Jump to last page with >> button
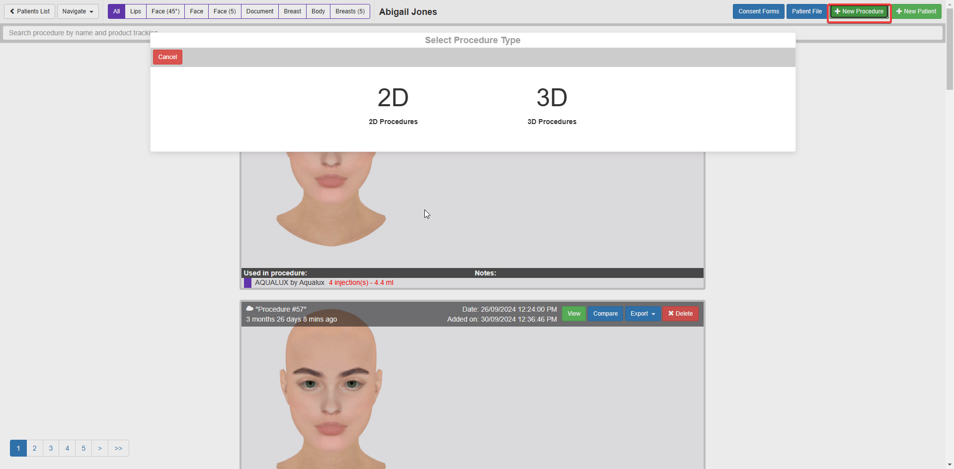This screenshot has height=469, width=954. click(x=118, y=448)
